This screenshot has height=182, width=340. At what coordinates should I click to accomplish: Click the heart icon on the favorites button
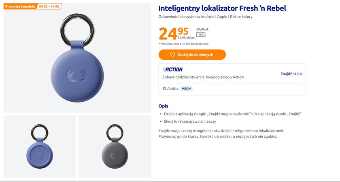tap(172, 54)
